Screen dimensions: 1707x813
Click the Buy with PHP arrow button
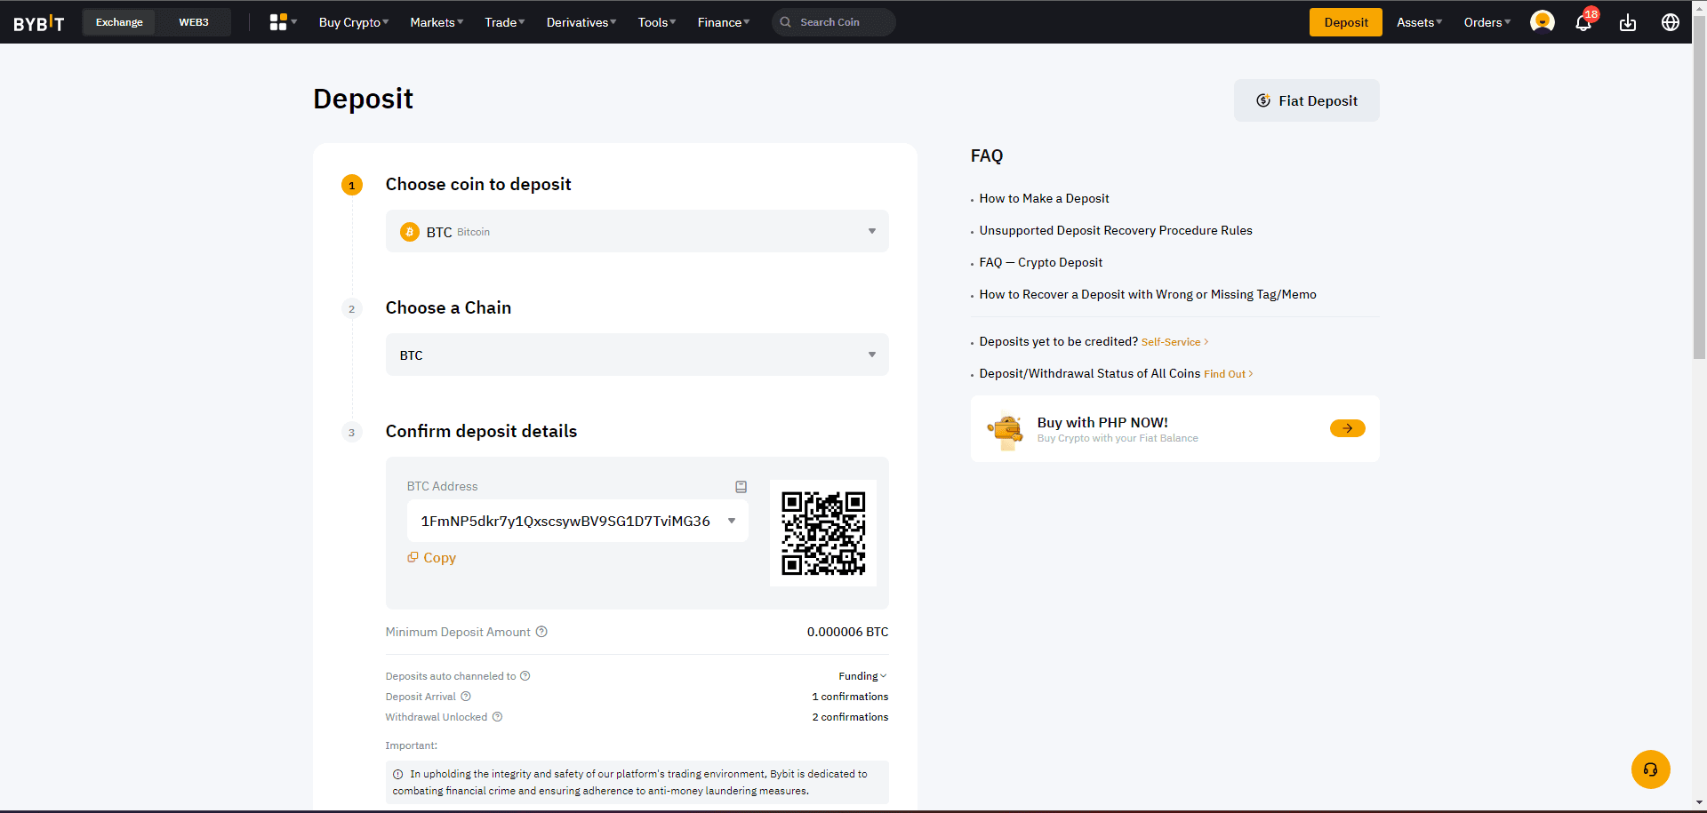tap(1347, 428)
